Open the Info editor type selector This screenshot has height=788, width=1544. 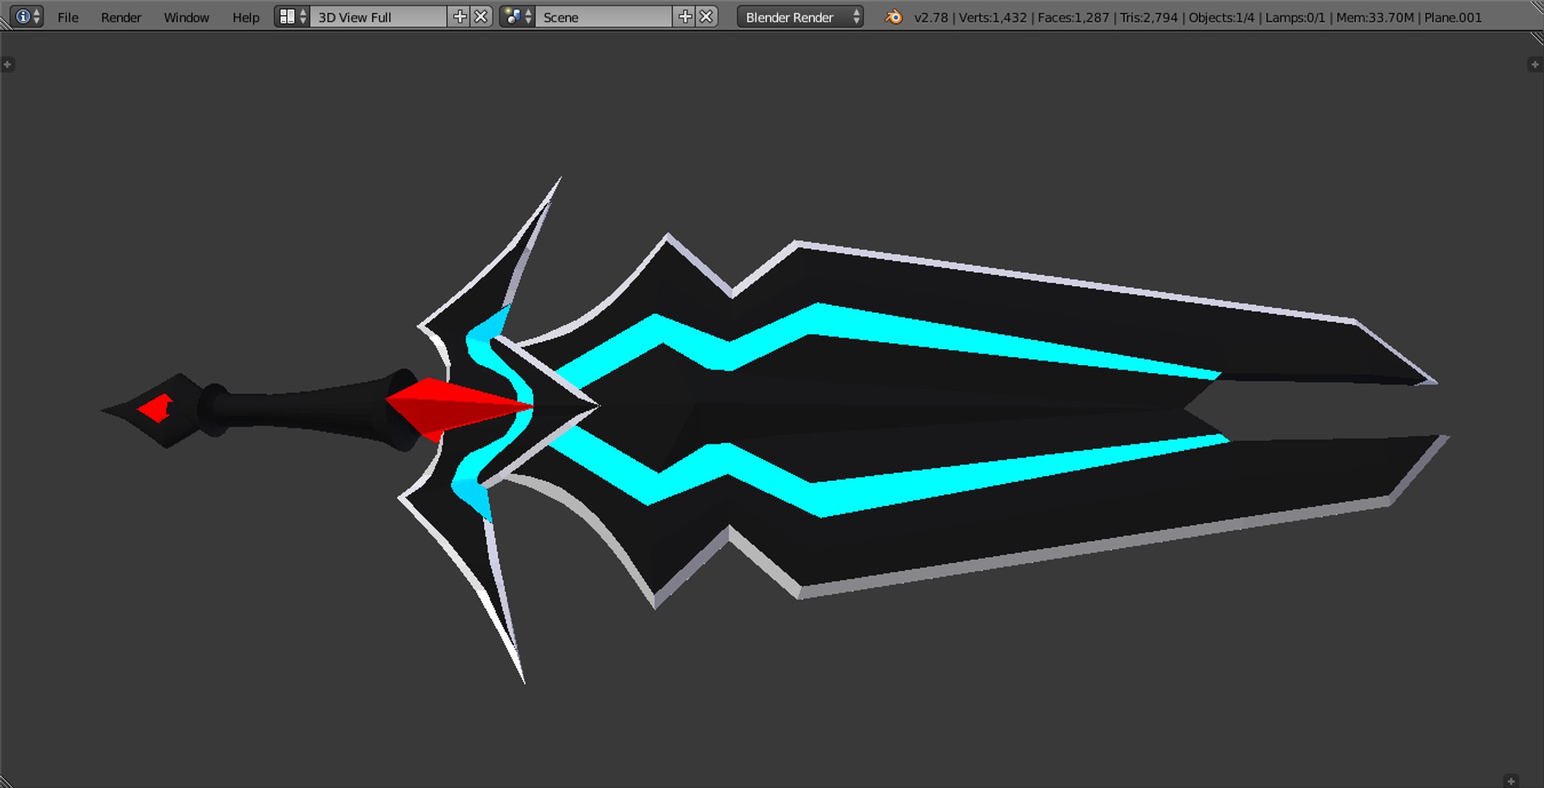(27, 17)
